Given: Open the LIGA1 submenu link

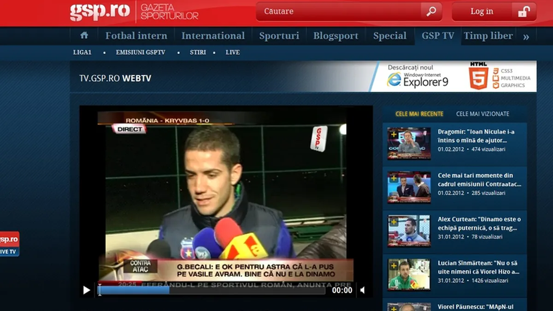Looking at the screenshot, I should (x=82, y=53).
